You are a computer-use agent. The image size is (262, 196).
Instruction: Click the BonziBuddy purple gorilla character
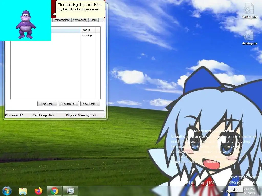pyautogui.click(x=26, y=24)
